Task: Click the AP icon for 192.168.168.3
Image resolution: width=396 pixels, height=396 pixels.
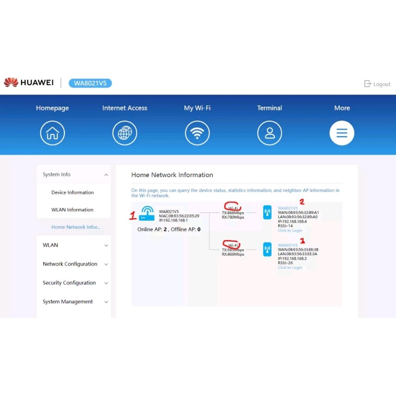Action: point(267,249)
